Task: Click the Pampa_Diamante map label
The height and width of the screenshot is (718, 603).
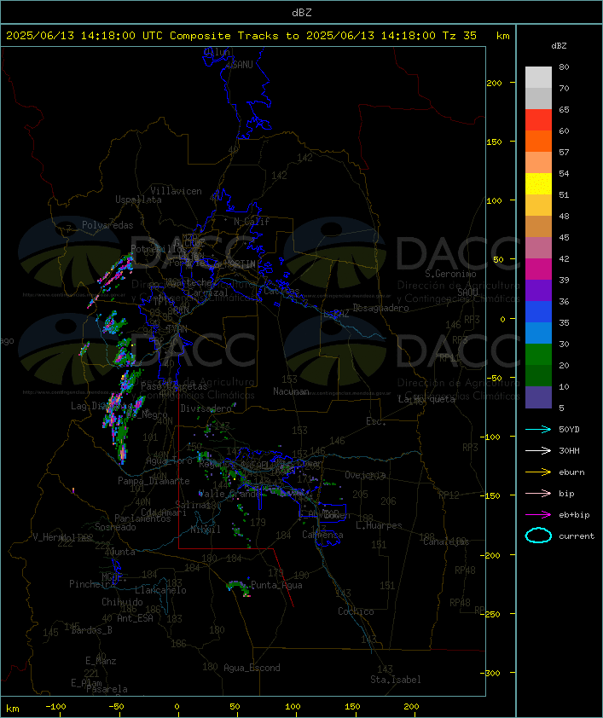Action: click(x=154, y=481)
